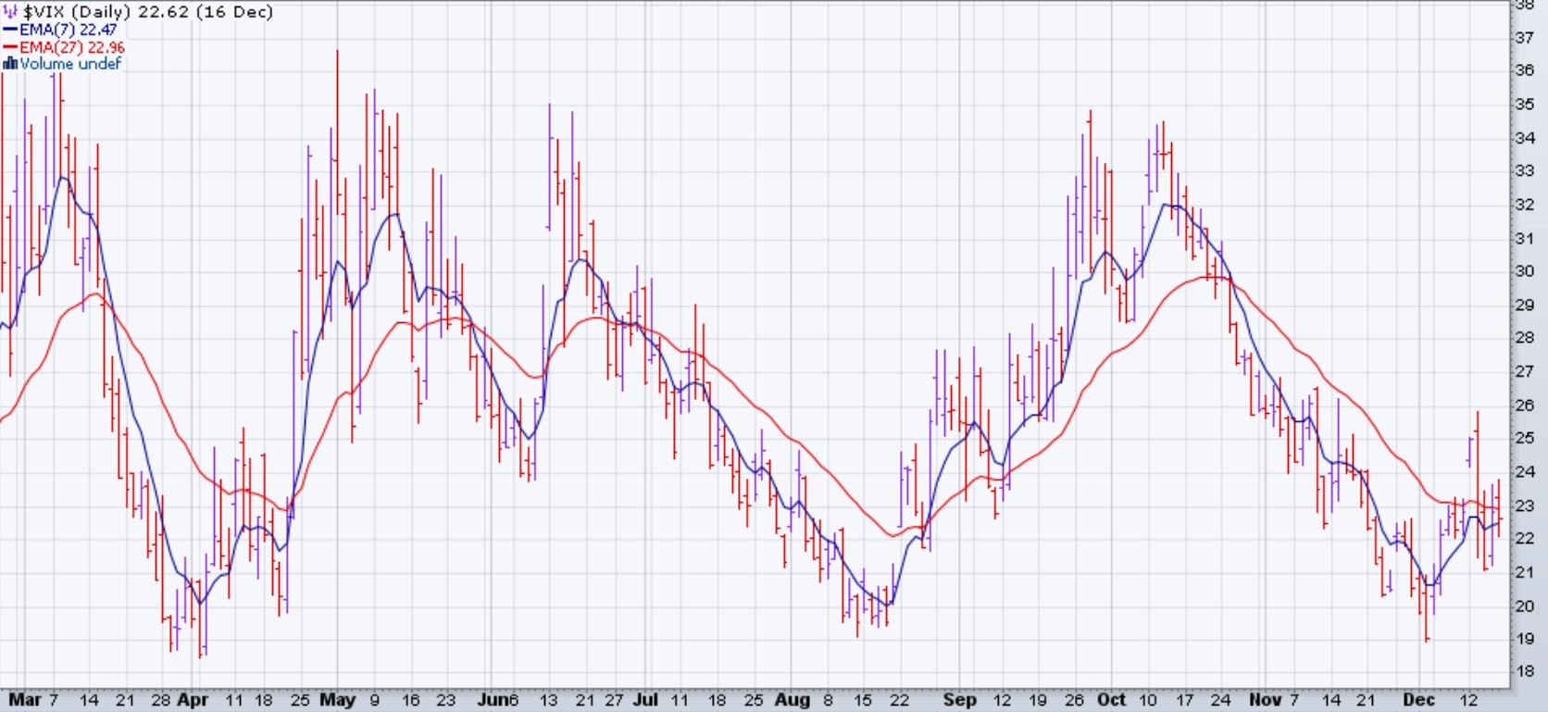Select the Dec label on the date axis
Viewport: 1548px width, 712px height.
coord(1418,700)
